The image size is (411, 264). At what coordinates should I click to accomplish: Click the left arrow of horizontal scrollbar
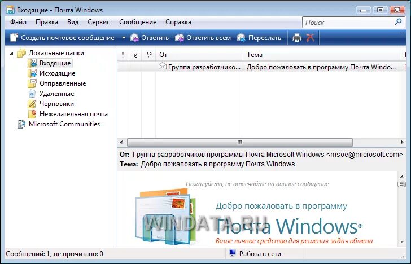coord(121,143)
